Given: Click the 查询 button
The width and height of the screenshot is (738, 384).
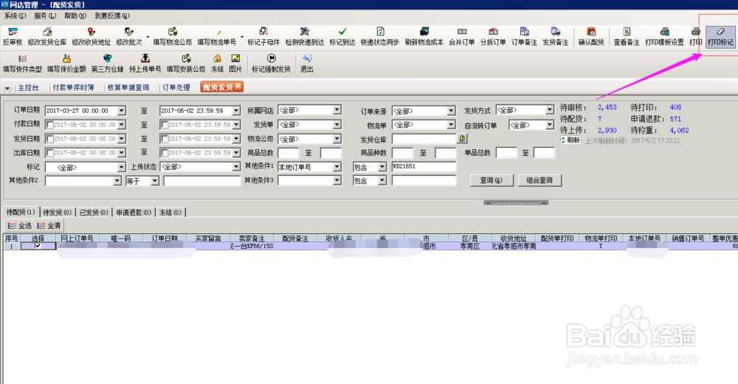Looking at the screenshot, I should click(x=492, y=180).
